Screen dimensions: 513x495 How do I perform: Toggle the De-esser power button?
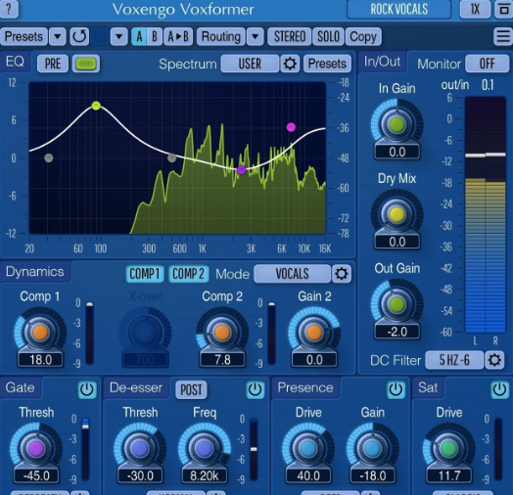[x=255, y=389]
